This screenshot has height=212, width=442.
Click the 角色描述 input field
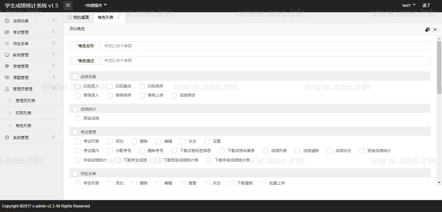[266, 61]
